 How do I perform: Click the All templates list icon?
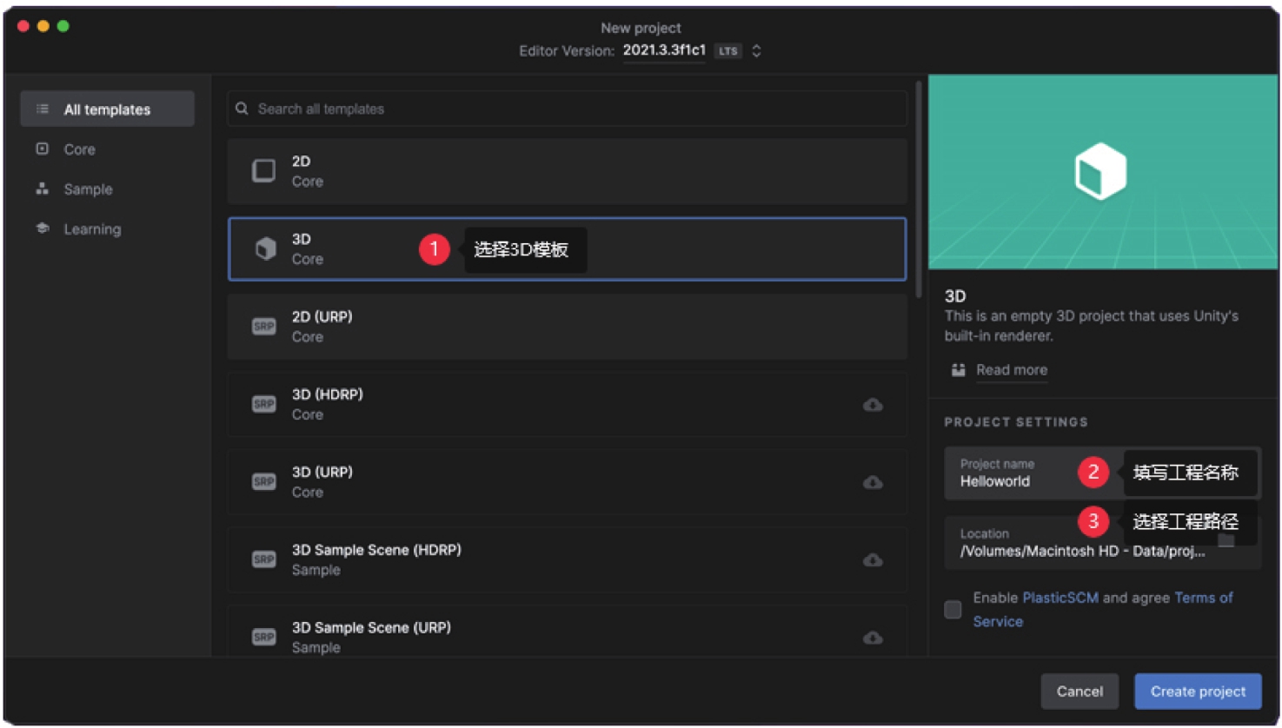click(42, 109)
